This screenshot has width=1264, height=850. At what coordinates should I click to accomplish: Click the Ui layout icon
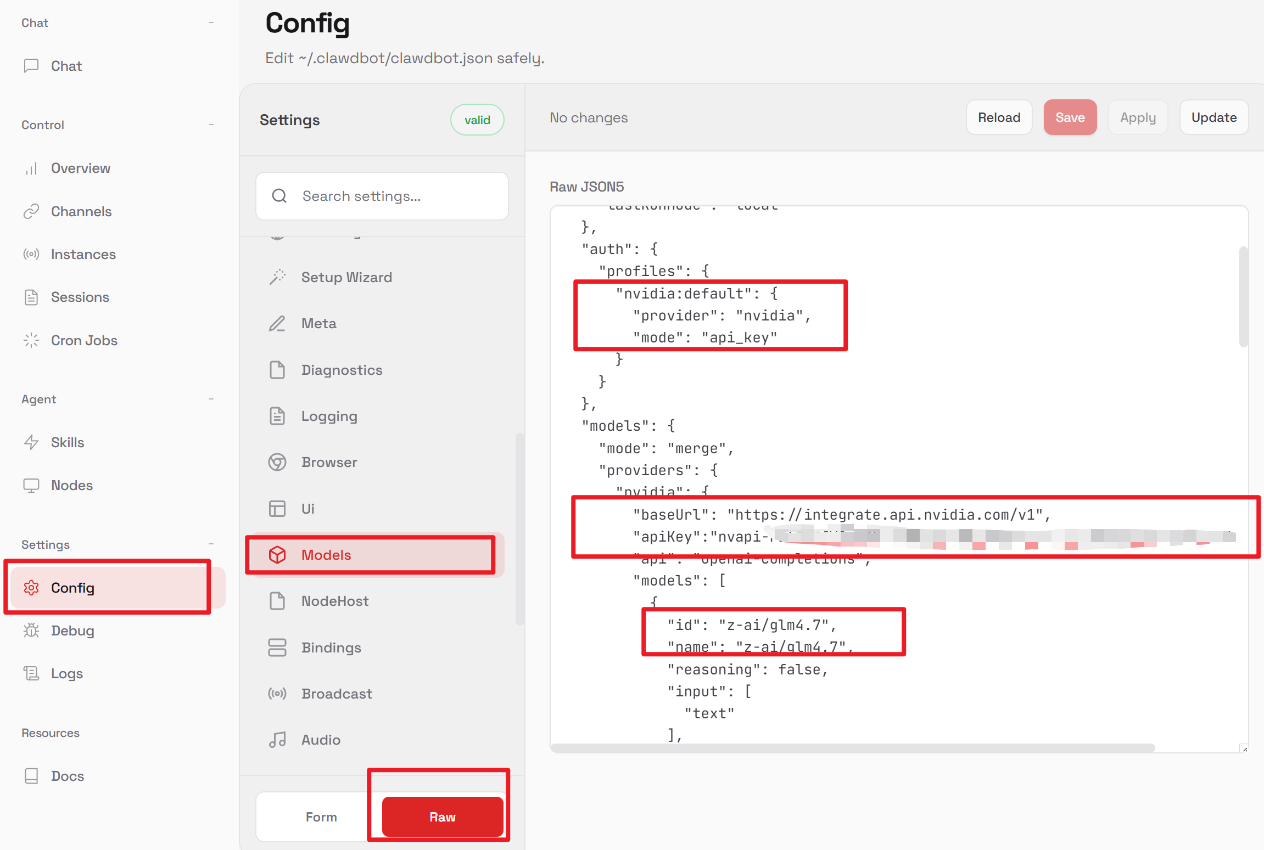[x=277, y=509]
